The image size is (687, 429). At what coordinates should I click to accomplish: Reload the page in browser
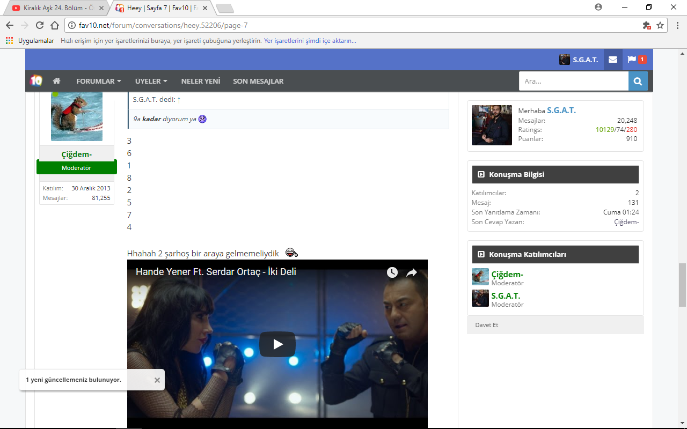click(x=40, y=25)
